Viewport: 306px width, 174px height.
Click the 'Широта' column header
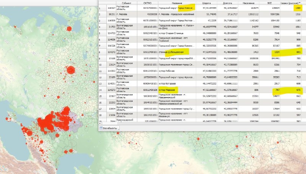pos(207,3)
